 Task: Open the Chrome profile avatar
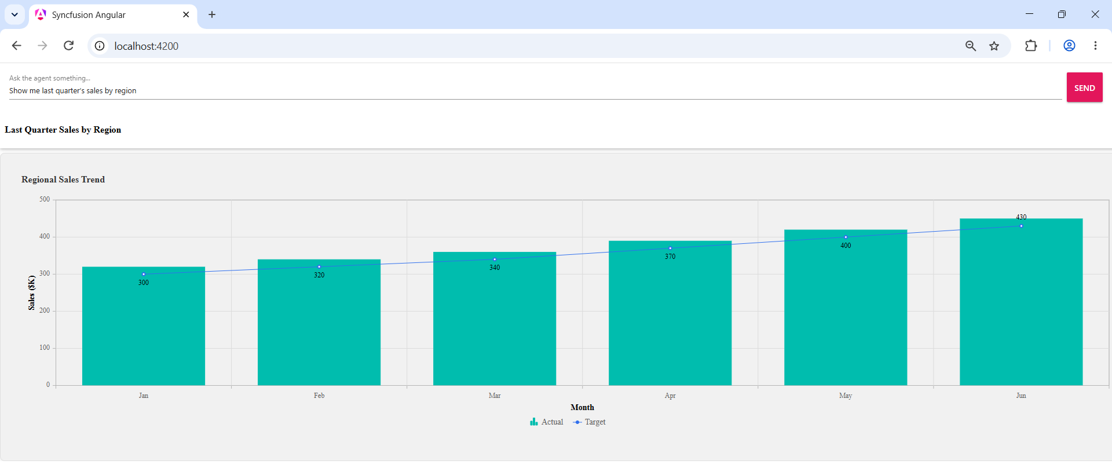pyautogui.click(x=1069, y=46)
